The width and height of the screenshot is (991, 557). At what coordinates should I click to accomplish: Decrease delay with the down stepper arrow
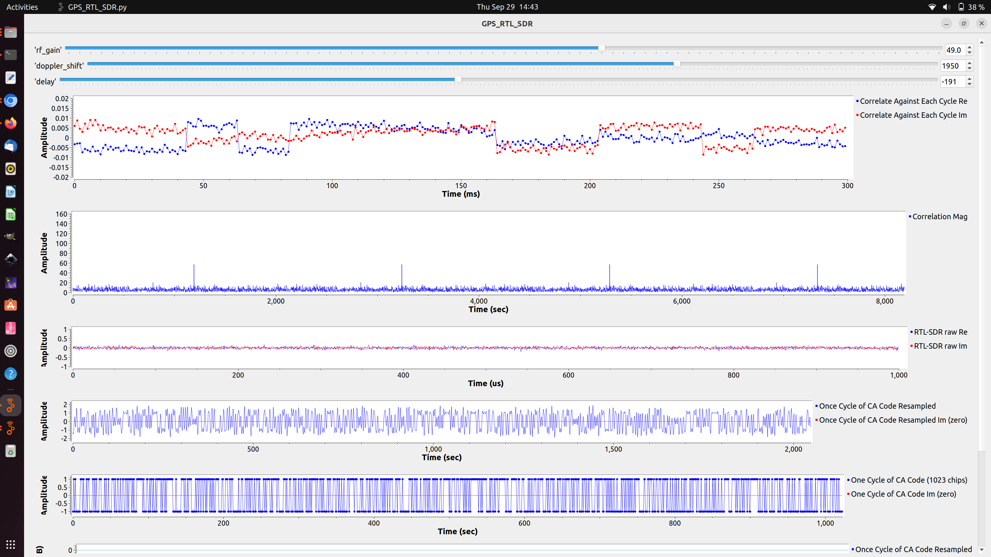coord(970,84)
